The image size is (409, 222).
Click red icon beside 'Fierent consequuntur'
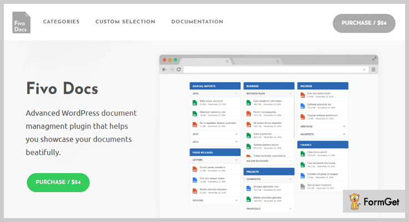pyautogui.click(x=249, y=114)
